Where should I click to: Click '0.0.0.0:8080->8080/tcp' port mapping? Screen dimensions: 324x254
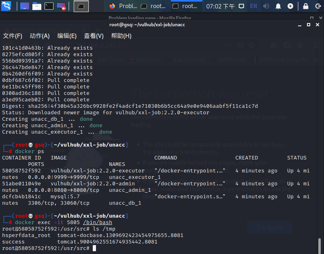point(64,190)
